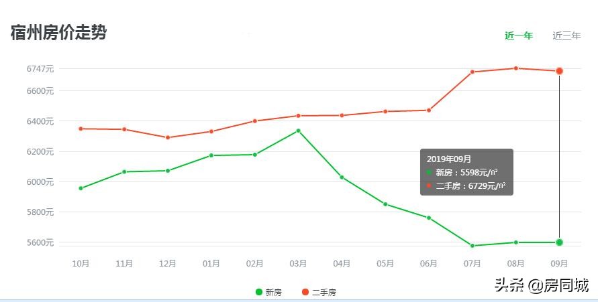Switch to the 近一年 tab

tap(518, 35)
